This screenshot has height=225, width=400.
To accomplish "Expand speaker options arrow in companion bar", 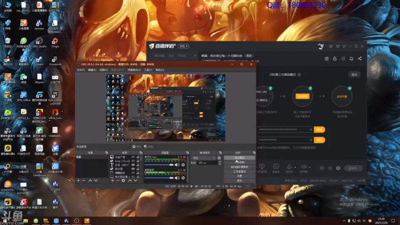I will tap(309, 167).
